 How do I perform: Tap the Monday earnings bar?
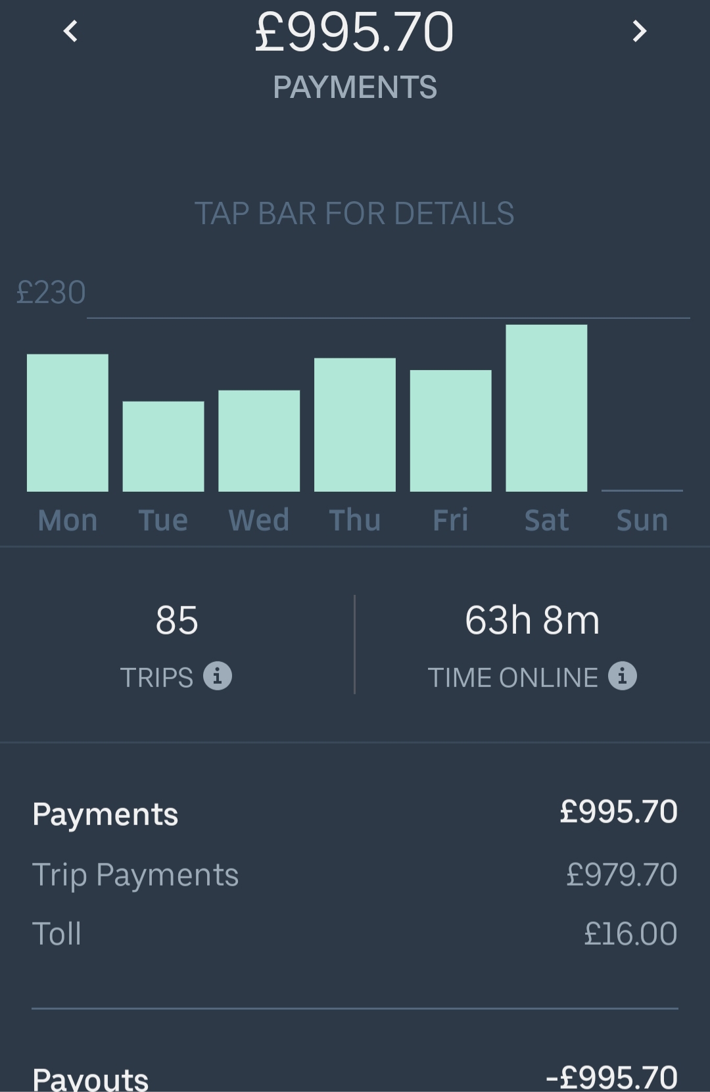[68, 423]
